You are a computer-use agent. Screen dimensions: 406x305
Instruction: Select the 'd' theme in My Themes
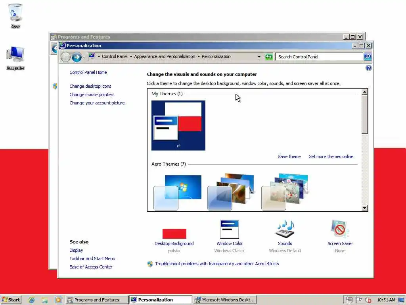click(x=178, y=125)
